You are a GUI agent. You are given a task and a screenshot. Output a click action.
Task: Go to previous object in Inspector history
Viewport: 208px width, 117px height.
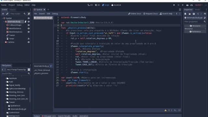click(x=198, y=14)
